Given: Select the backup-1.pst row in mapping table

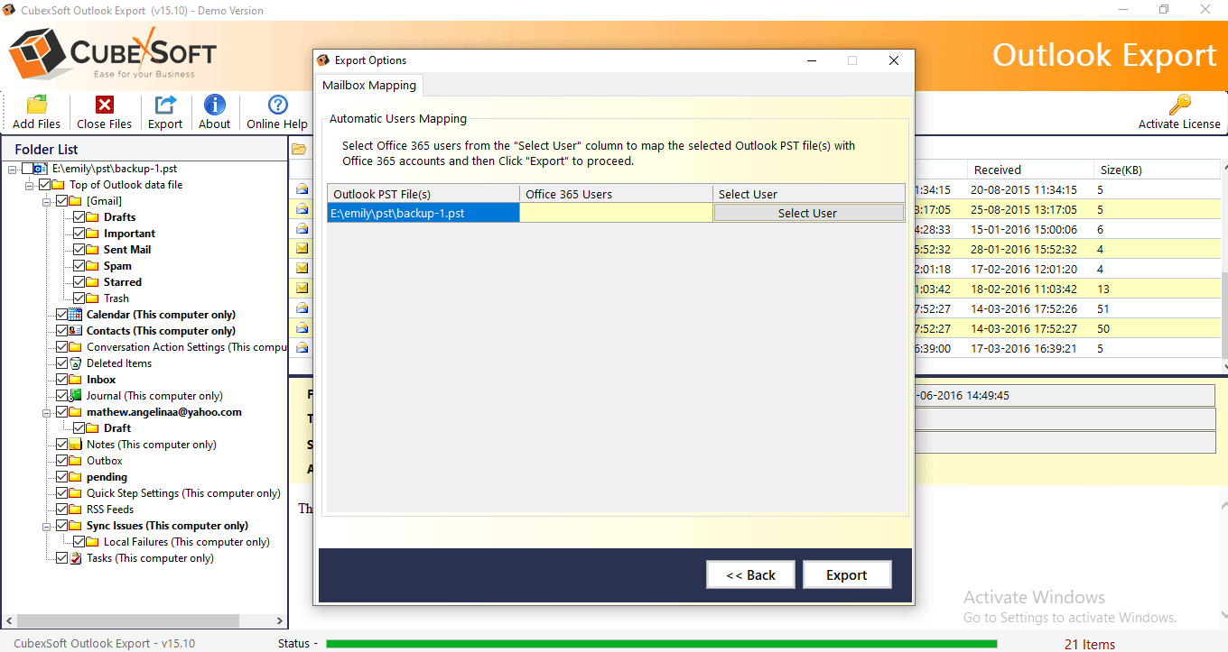Looking at the screenshot, I should click(x=423, y=213).
